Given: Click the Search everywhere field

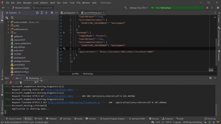Looking at the screenshot, I should point(42,8).
